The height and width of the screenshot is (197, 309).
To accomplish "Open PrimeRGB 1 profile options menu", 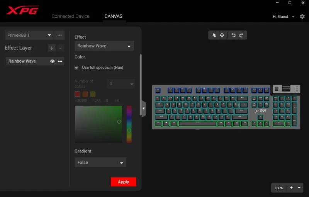I will (x=59, y=35).
